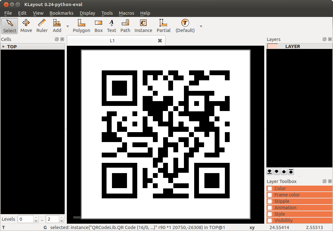The height and width of the screenshot is (231, 333).
Task: Move layer down one step
Action: point(276,171)
